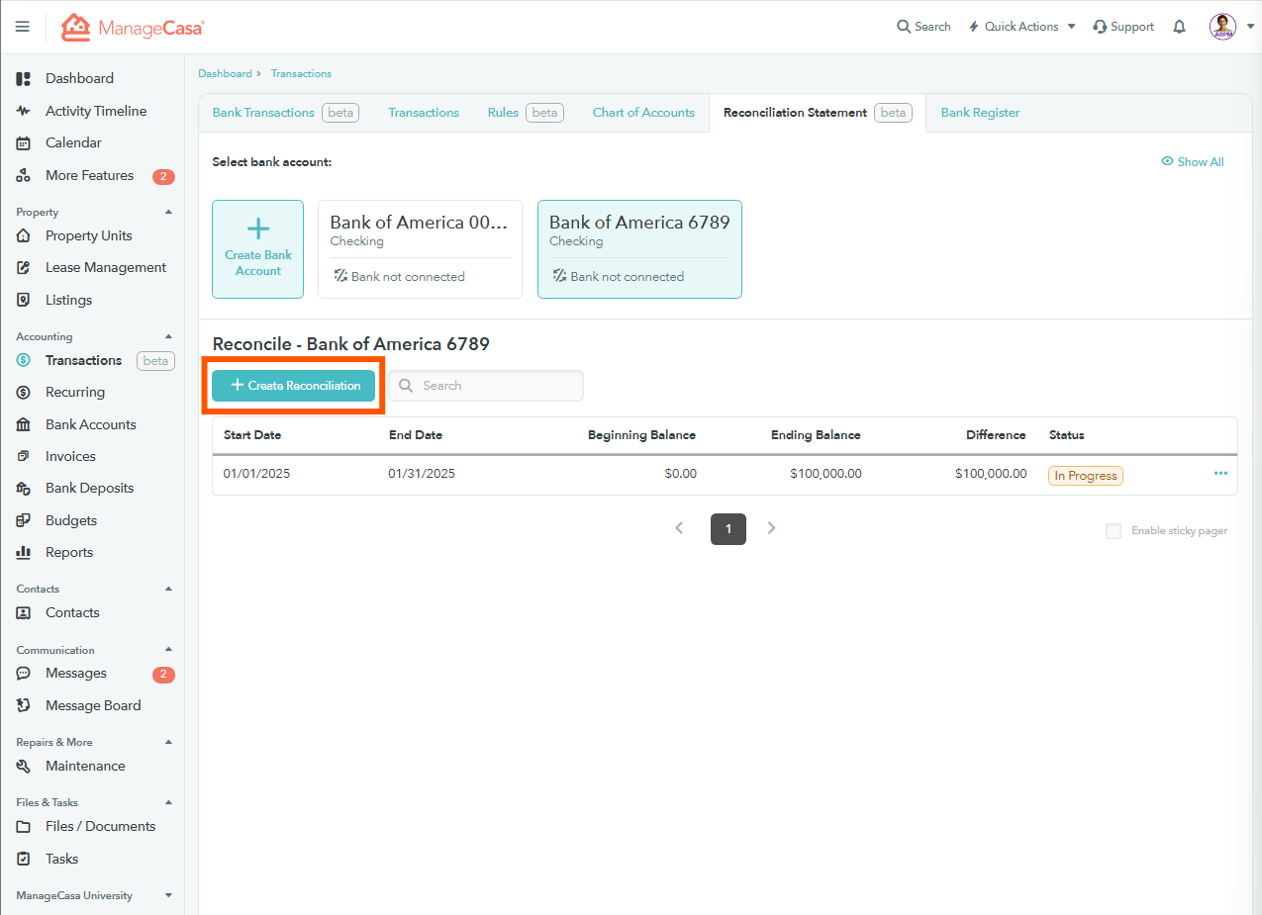Select page 1 in the pager
The height and width of the screenshot is (915, 1262).
click(728, 529)
